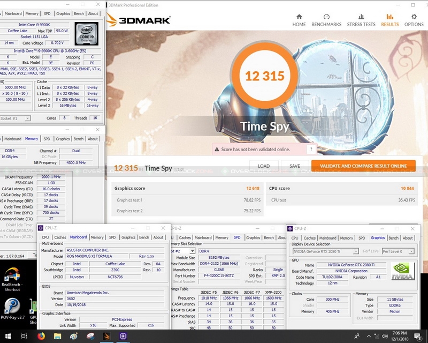Open the Memory tab in the CPU-Z SPD window
The width and height of the screenshot is (428, 343).
pos(221,238)
